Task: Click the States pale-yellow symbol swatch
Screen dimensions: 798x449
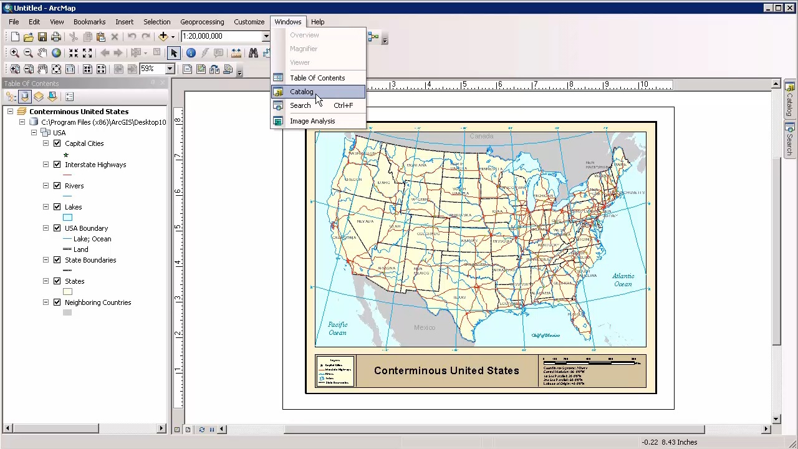Action: pos(67,292)
